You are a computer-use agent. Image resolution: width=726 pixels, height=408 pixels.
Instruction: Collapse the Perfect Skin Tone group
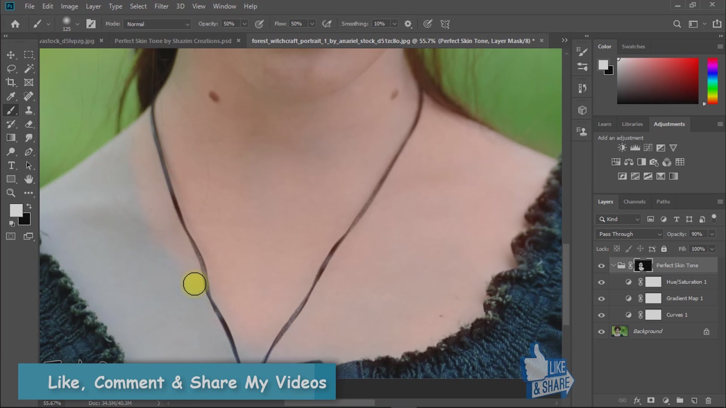click(x=613, y=265)
